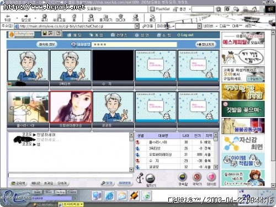
Task: Click the room name (대화방명) field
Action: [x=134, y=44]
